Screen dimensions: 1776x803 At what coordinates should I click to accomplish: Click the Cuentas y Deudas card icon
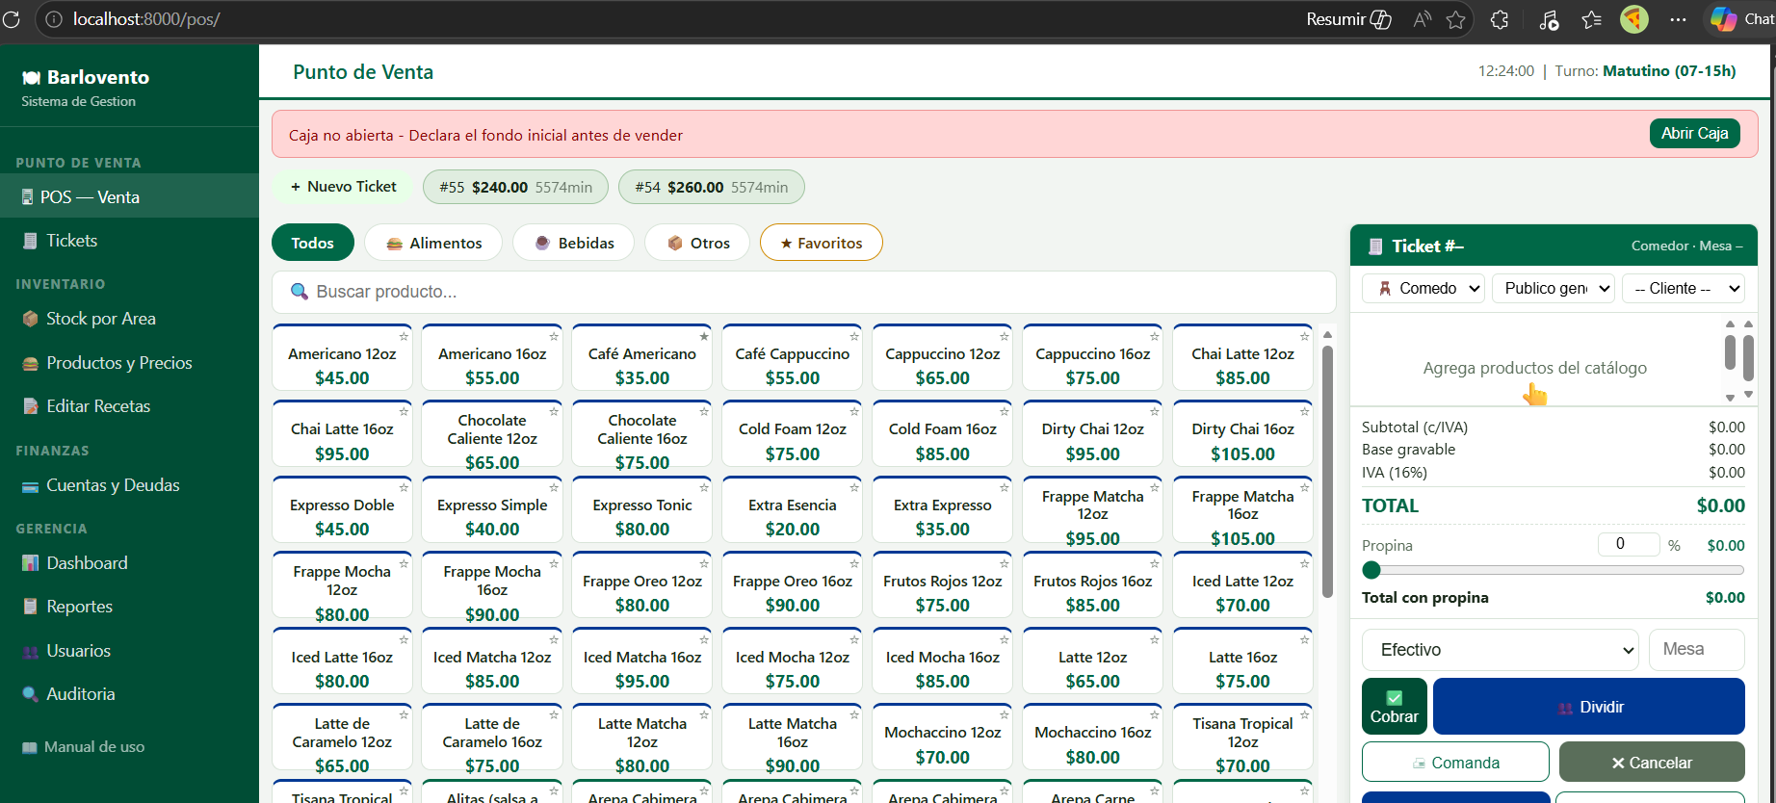point(31,486)
